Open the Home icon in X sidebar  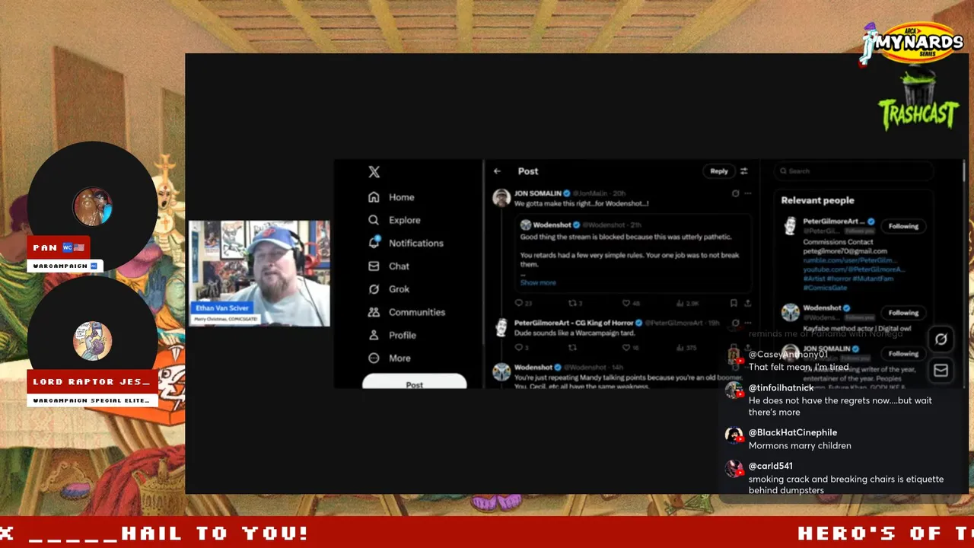[374, 197]
